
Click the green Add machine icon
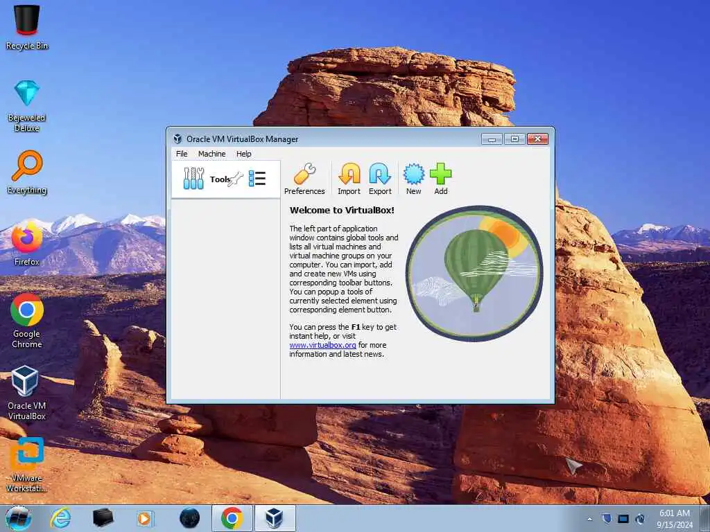point(440,179)
